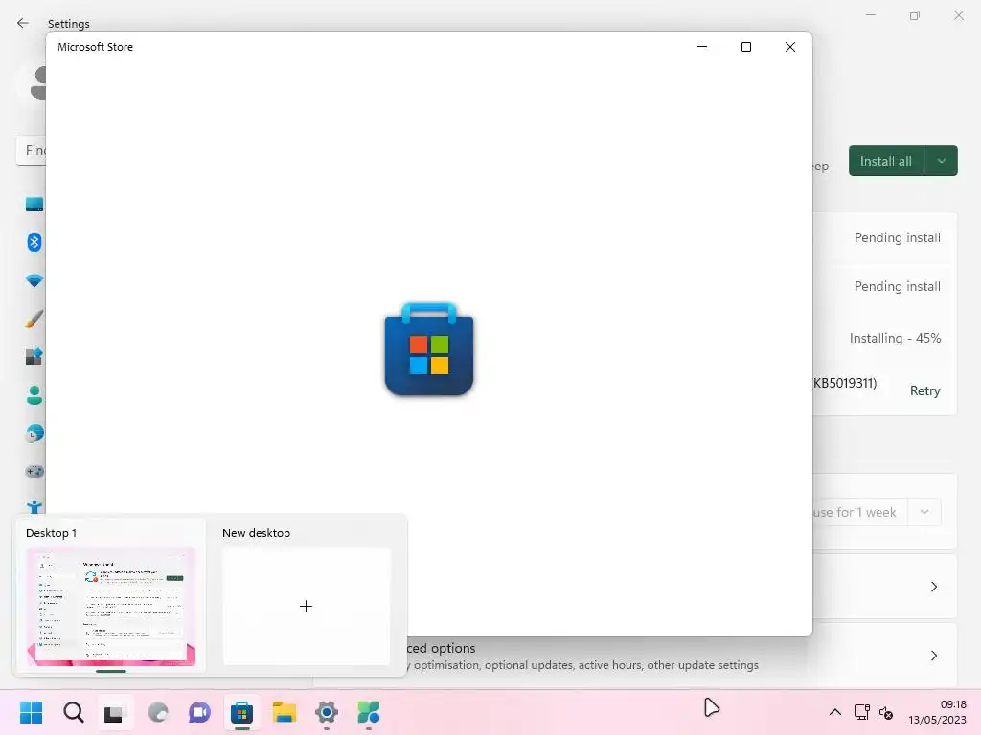Close the Microsoft Store window
Image resolution: width=981 pixels, height=735 pixels.
(790, 47)
